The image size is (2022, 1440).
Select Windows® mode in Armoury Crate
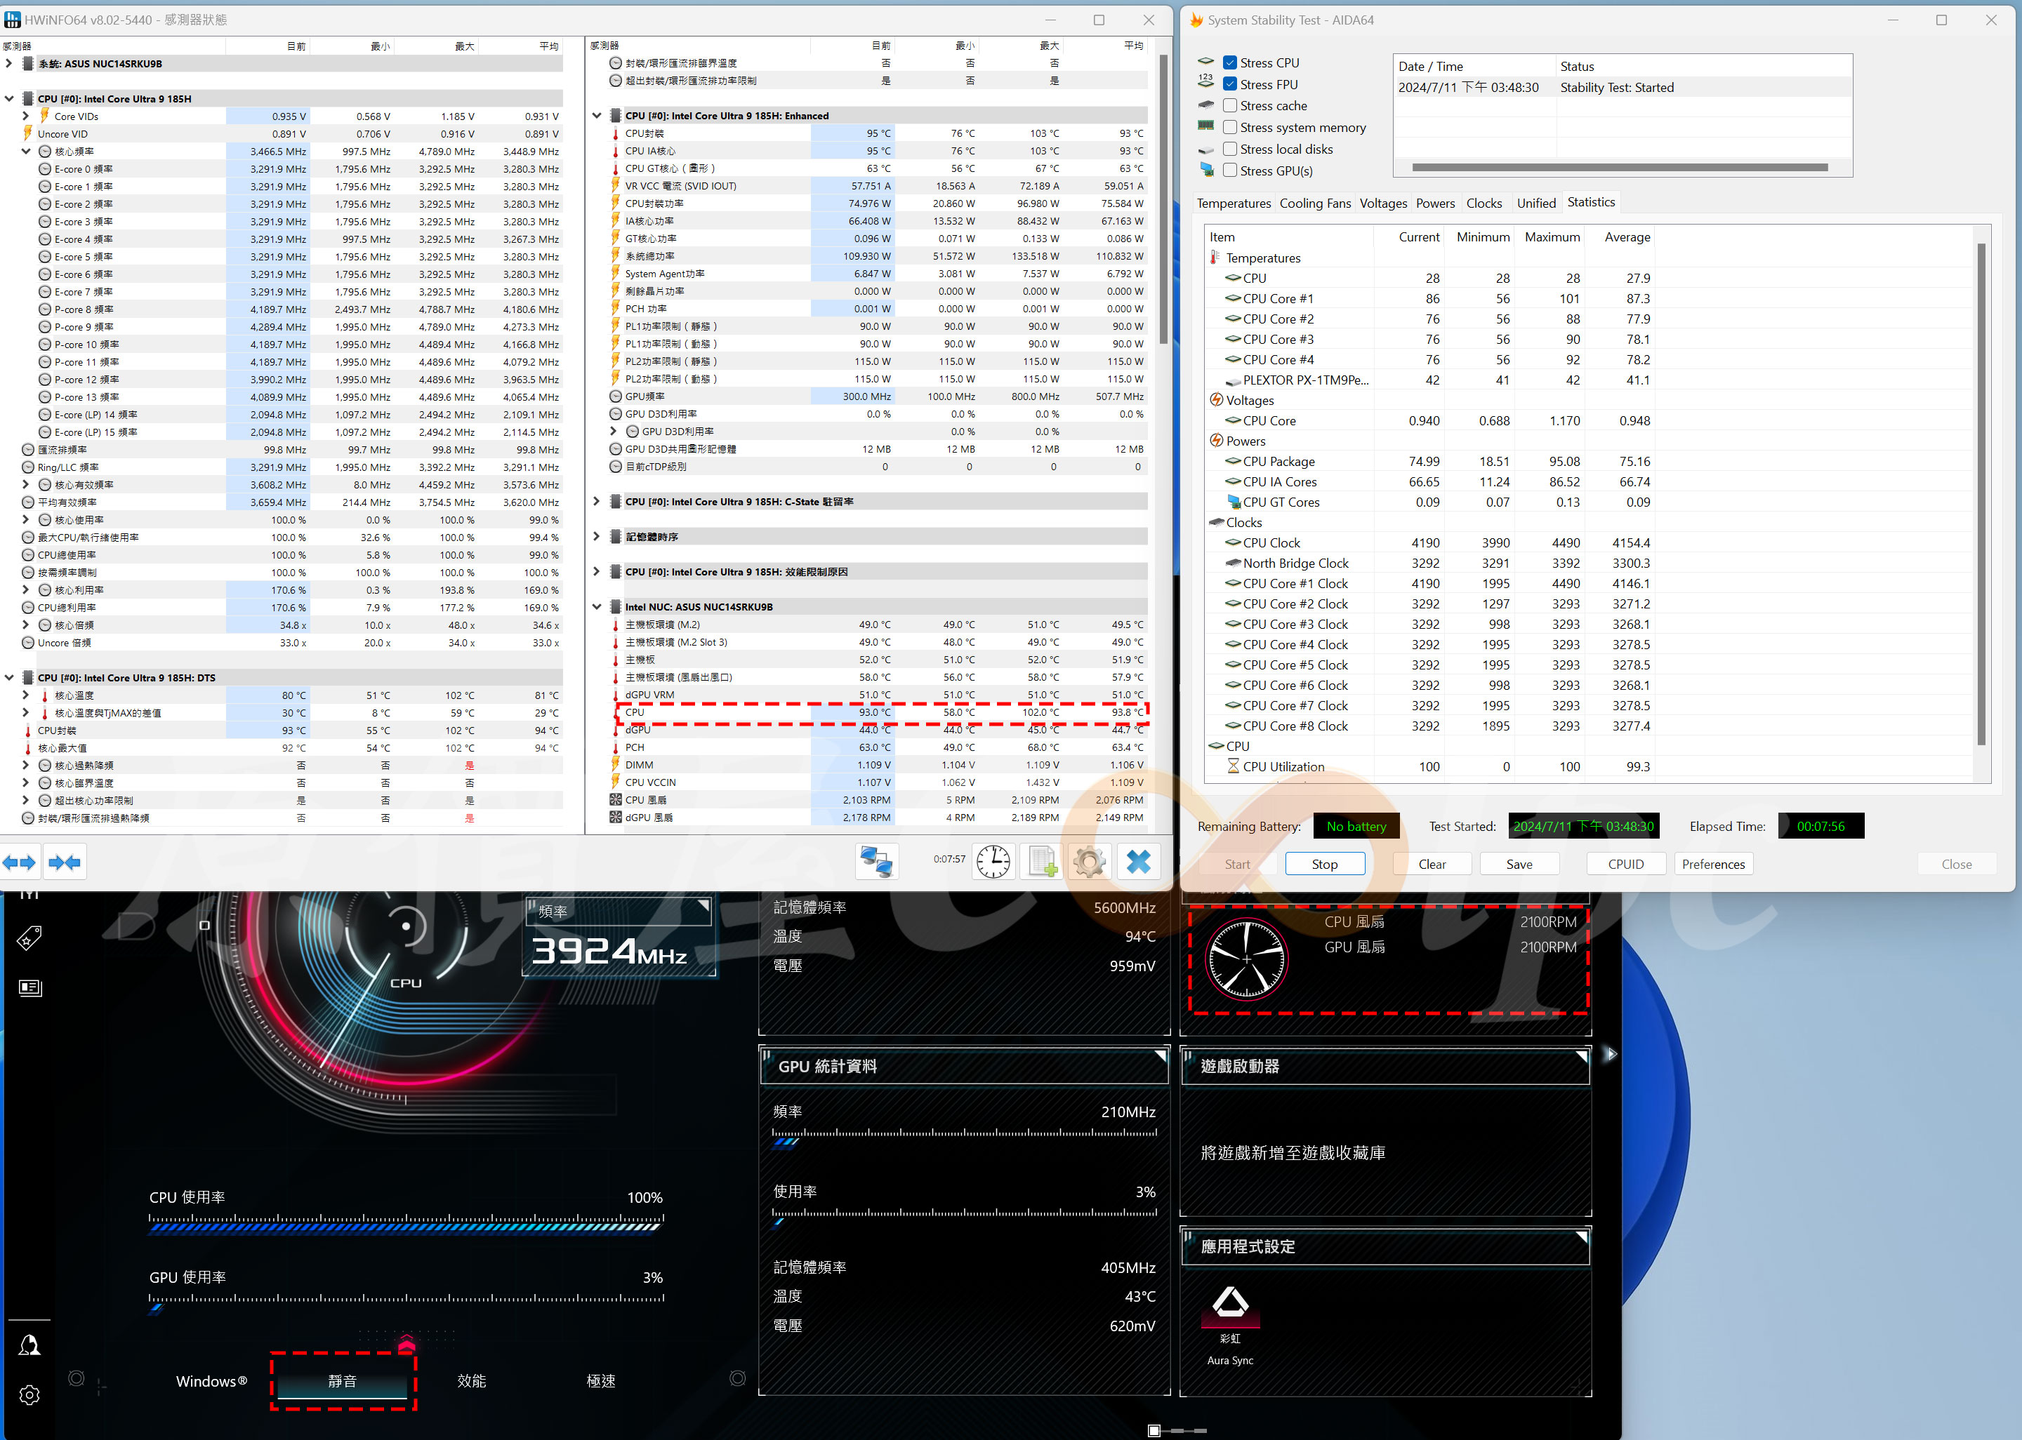point(211,1380)
